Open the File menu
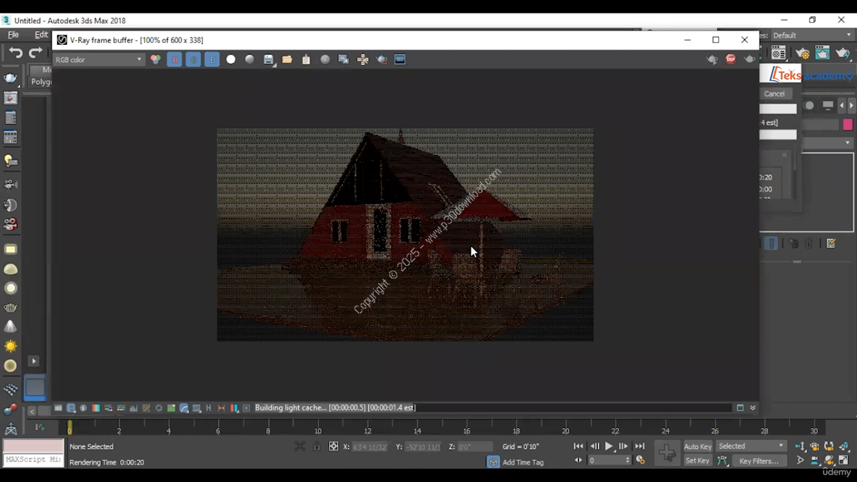 (13, 35)
